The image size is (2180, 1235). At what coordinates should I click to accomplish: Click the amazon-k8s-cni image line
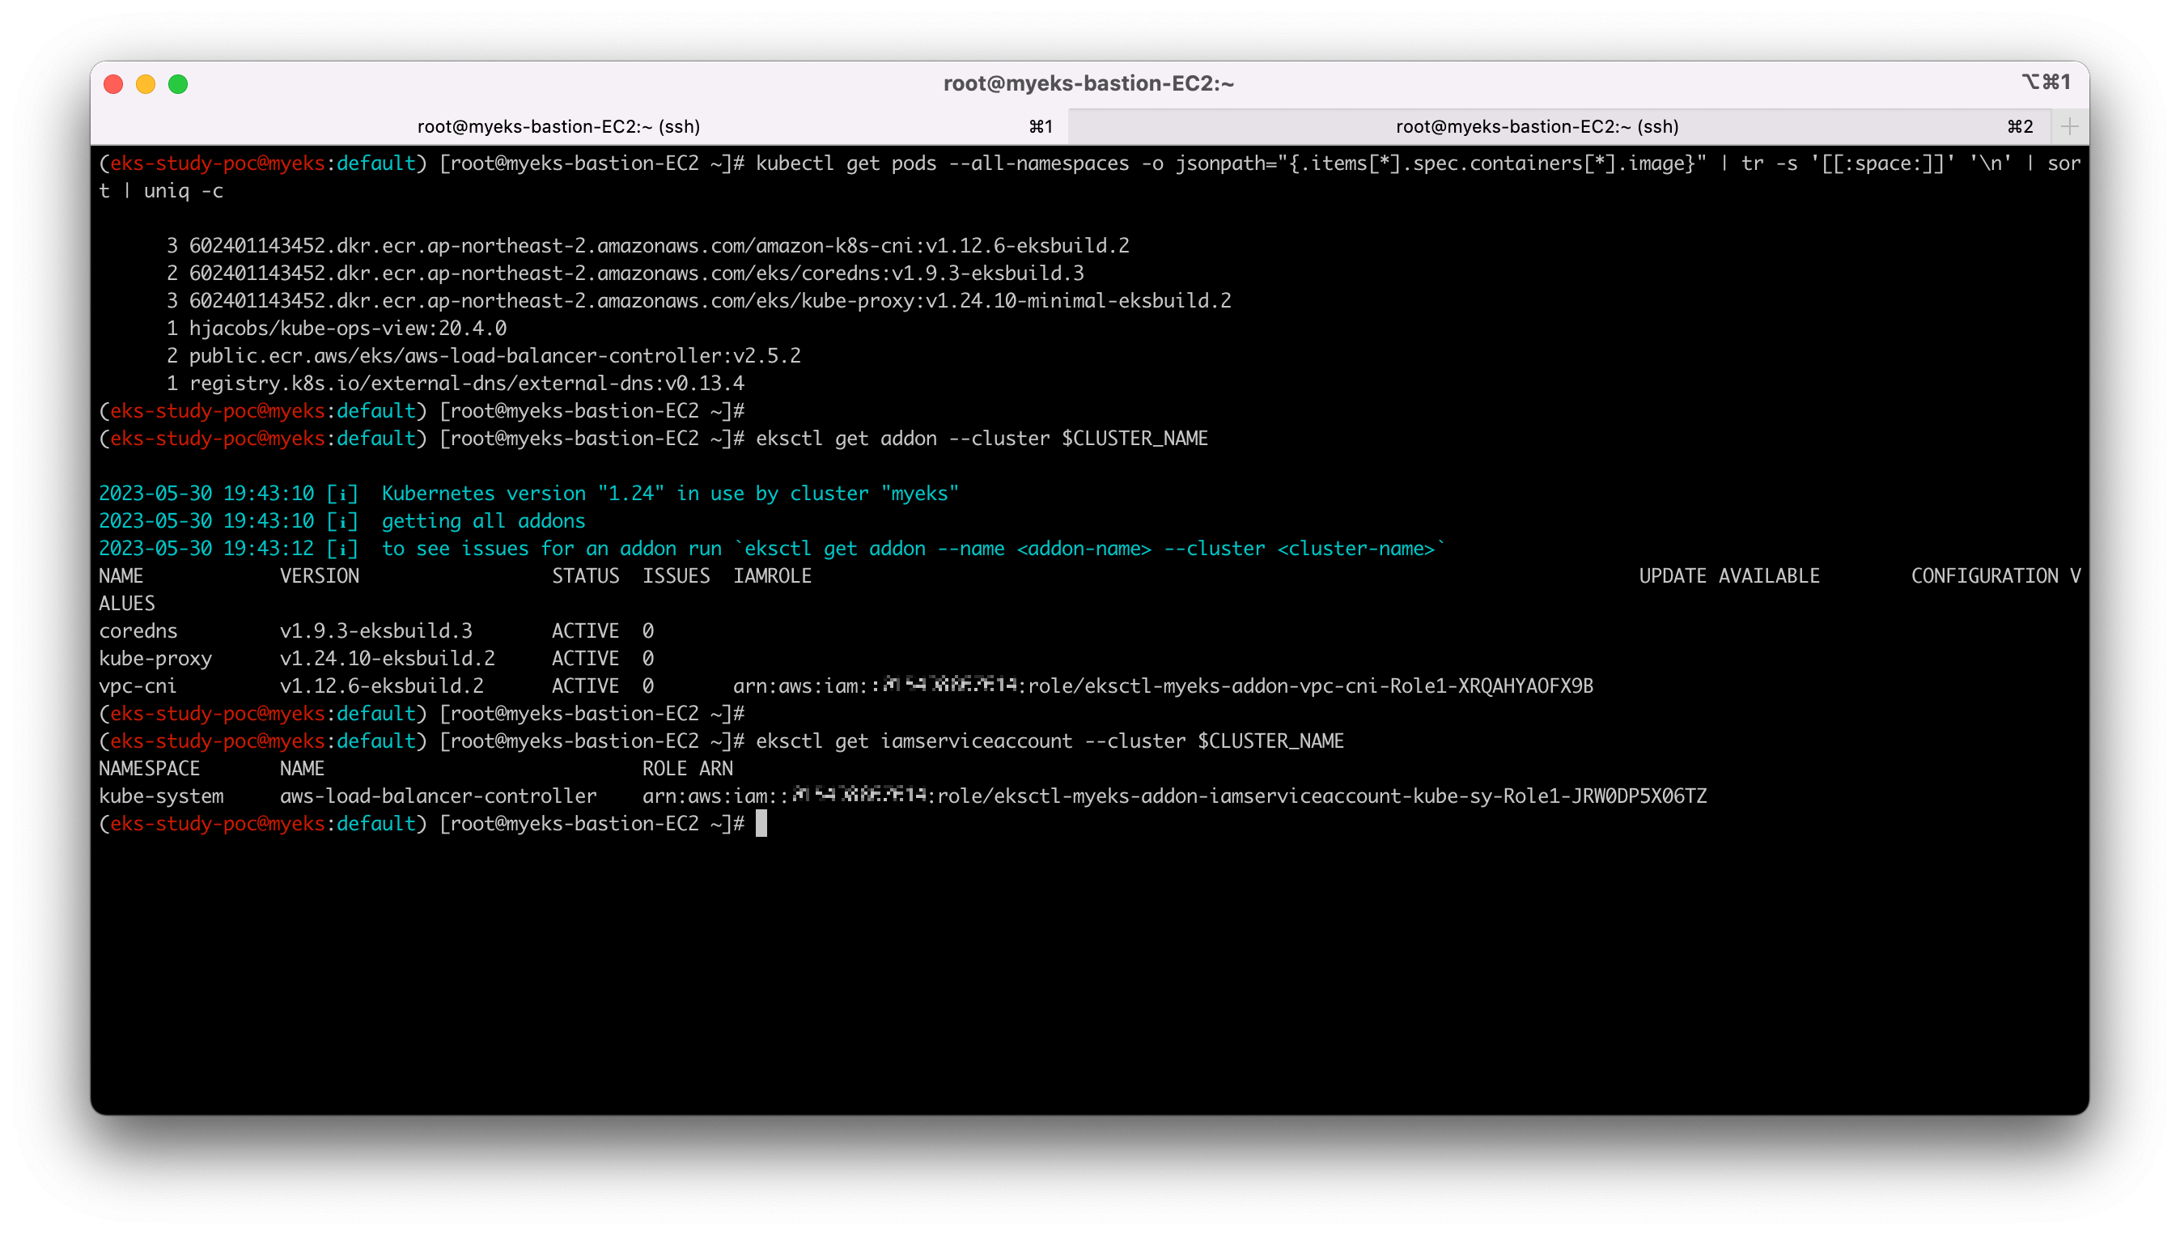point(659,246)
